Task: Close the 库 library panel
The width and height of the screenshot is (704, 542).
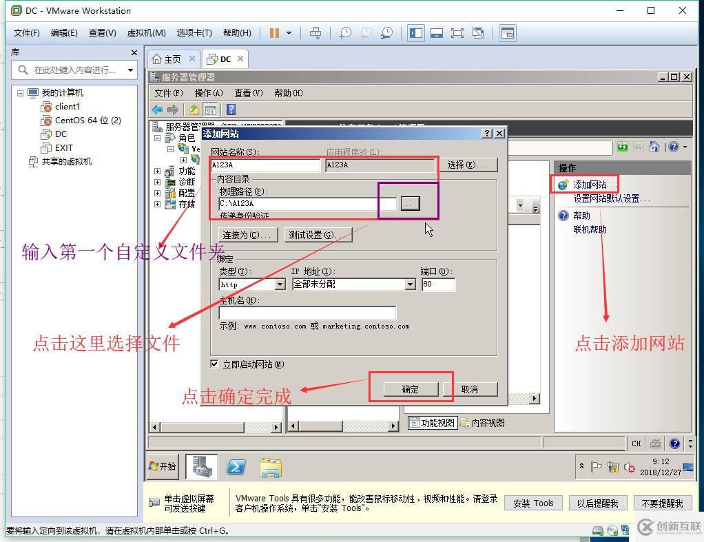Action: tap(134, 52)
